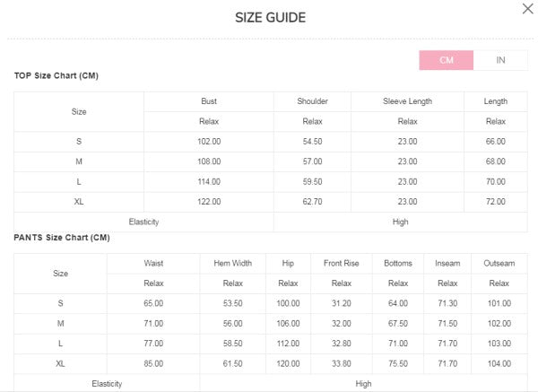Click the 102.00 bust value for size S
538x392 pixels.
point(209,142)
